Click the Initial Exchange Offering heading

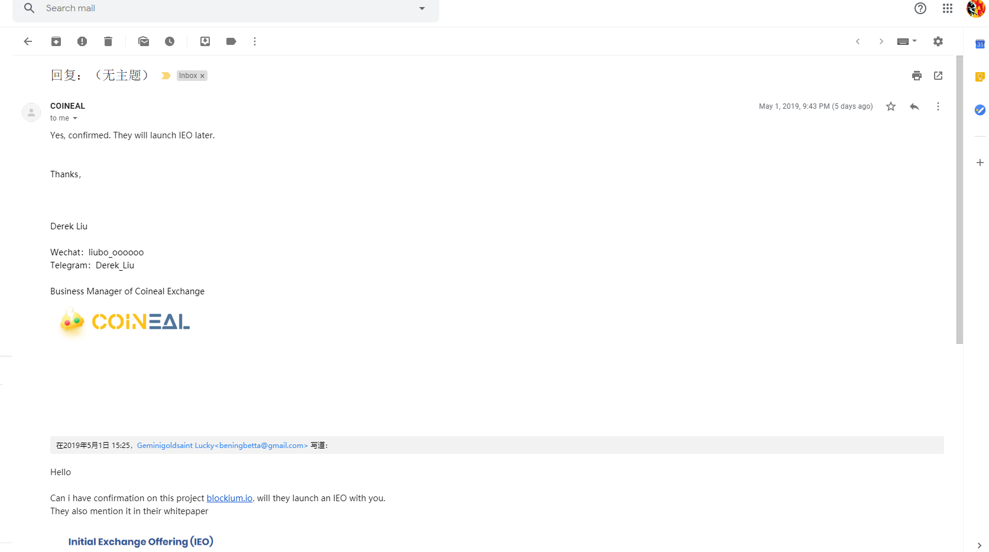click(141, 541)
